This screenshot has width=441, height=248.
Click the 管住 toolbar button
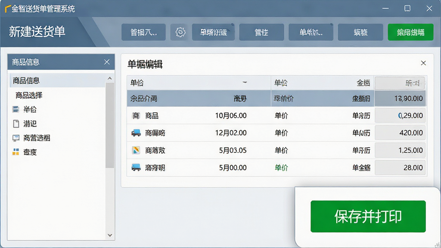261,32
